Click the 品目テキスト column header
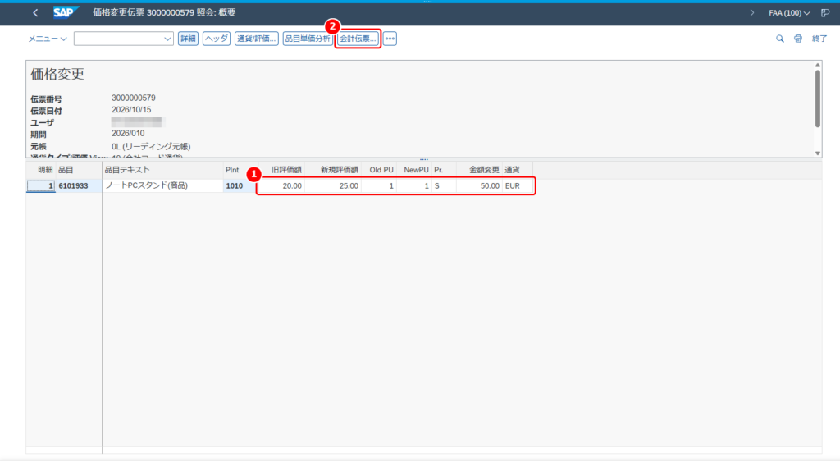Viewport: 840px width, 462px height. [162, 169]
